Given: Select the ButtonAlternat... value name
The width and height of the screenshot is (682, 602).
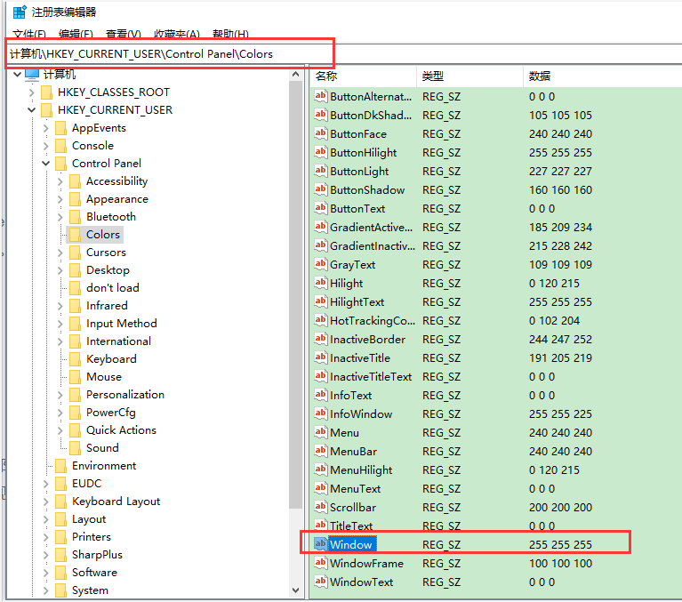Looking at the screenshot, I should click(x=371, y=96).
